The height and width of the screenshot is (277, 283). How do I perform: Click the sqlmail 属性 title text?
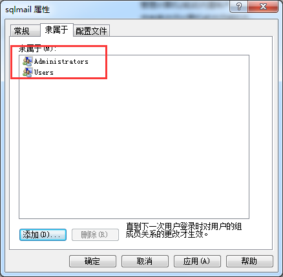point(28,10)
